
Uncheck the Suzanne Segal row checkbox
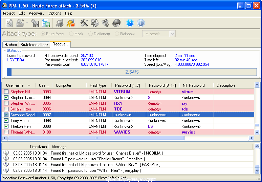tap(6, 115)
